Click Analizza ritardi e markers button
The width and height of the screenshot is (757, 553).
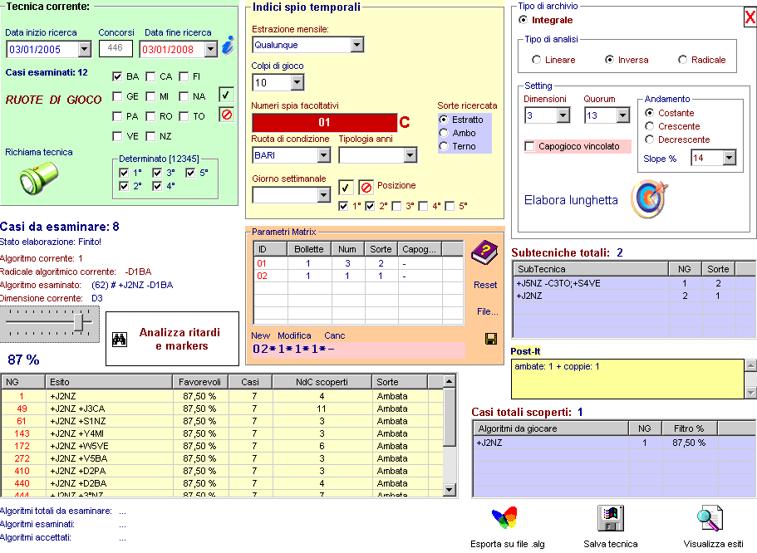(173, 339)
